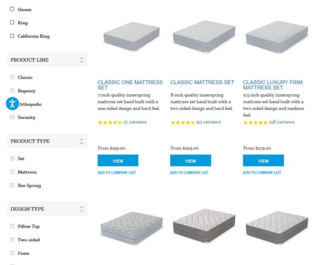Collapse the Design Type filter section
The height and width of the screenshot is (265, 329).
click(81, 209)
